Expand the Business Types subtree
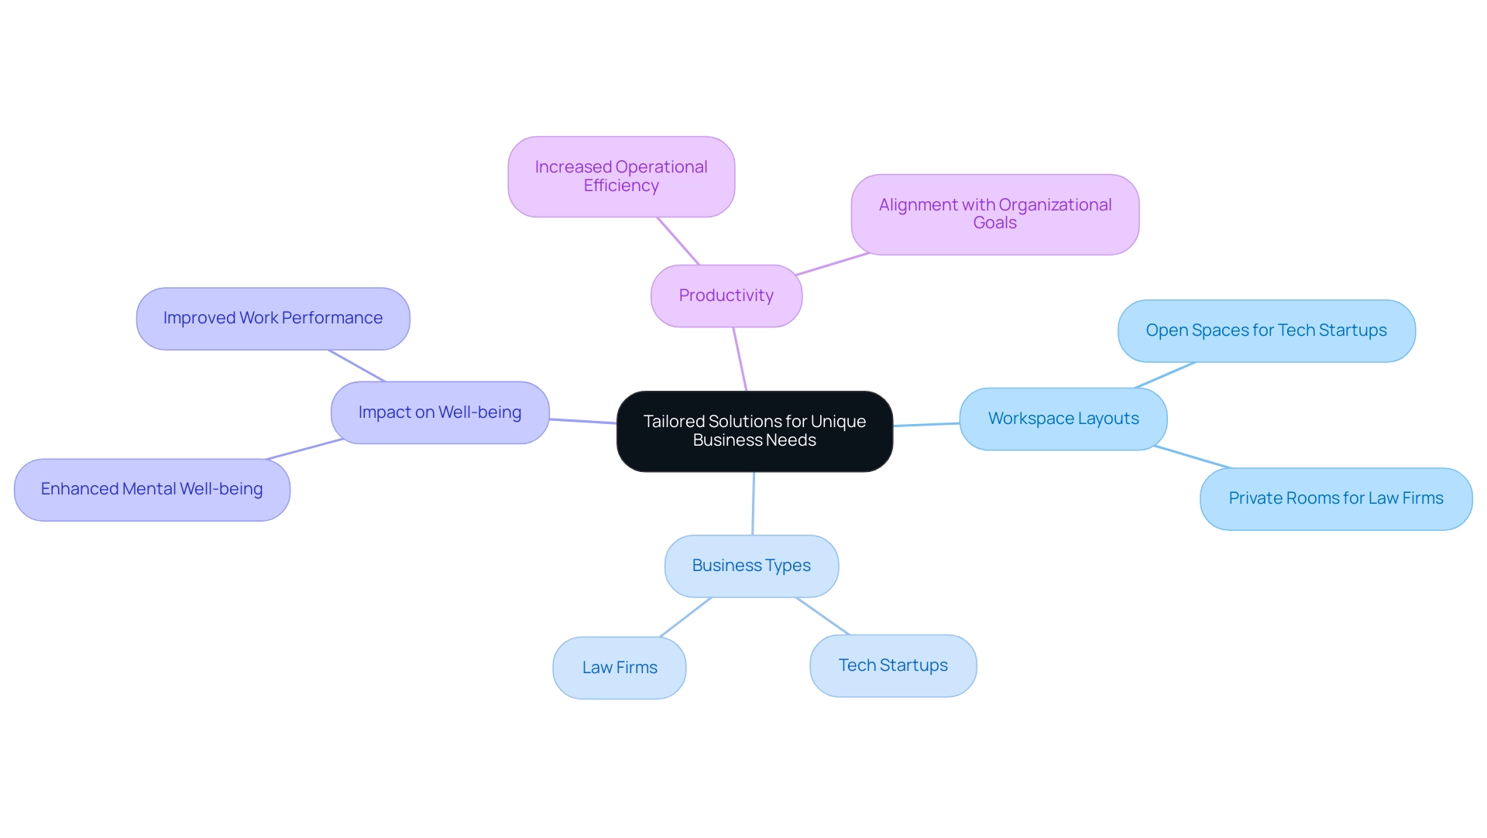The height and width of the screenshot is (838, 1487). point(754,566)
